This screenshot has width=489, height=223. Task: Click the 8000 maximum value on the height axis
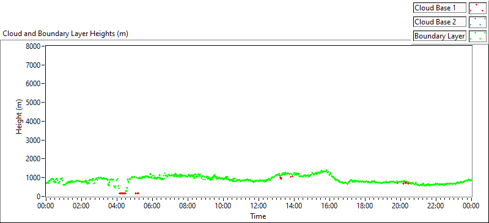(34, 46)
